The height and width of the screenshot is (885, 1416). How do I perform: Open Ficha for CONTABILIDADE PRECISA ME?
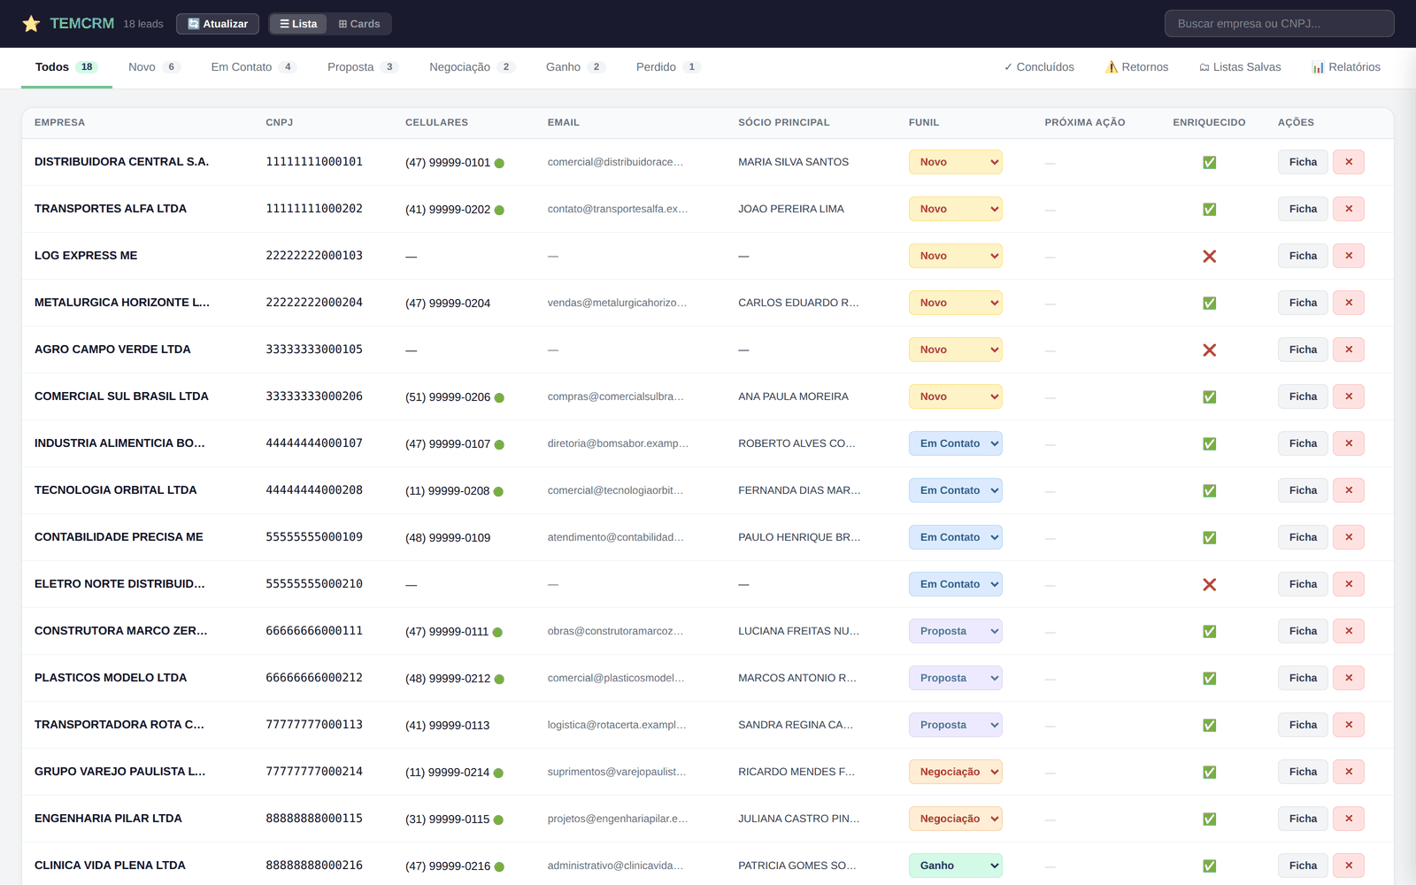pos(1303,537)
